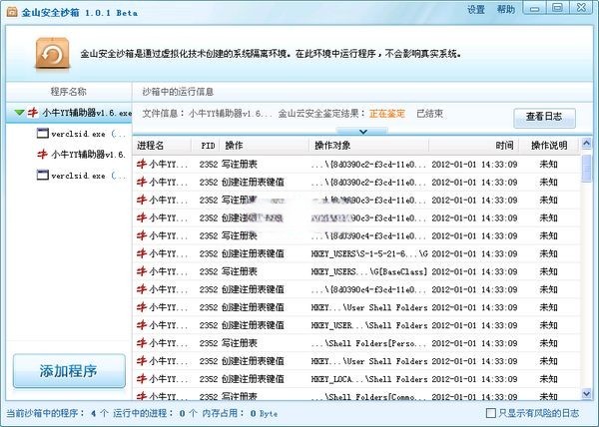This screenshot has width=599, height=427.
Task: Select HKEY_USERS\S-1-5-21-6...\G cell
Action: pos(369,253)
